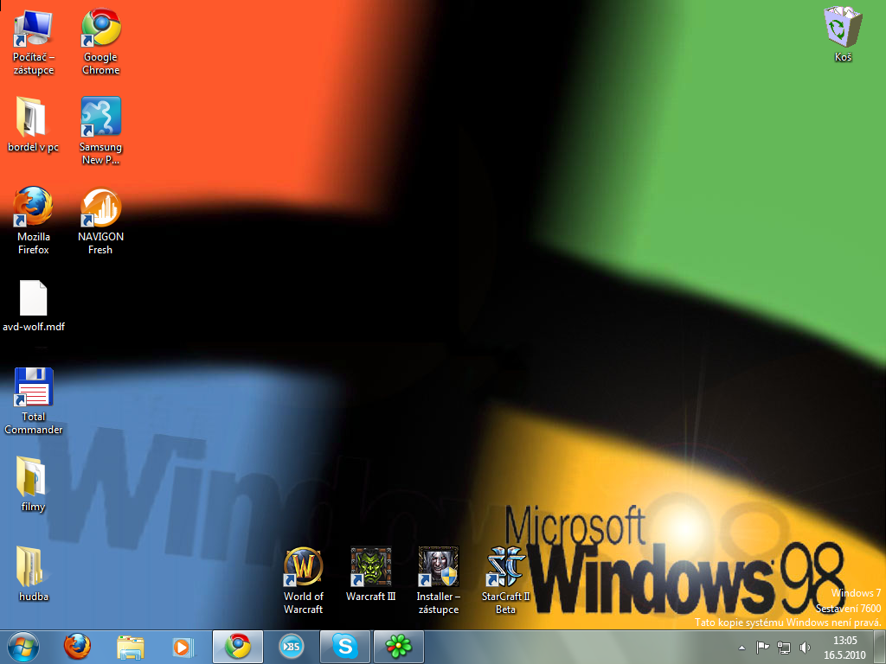
Task: Select the Mozilla Firefox desktop icon
Action: [x=34, y=208]
